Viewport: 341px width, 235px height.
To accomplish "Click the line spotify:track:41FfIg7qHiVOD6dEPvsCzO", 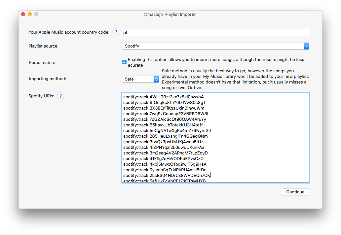I will tap(163, 159).
